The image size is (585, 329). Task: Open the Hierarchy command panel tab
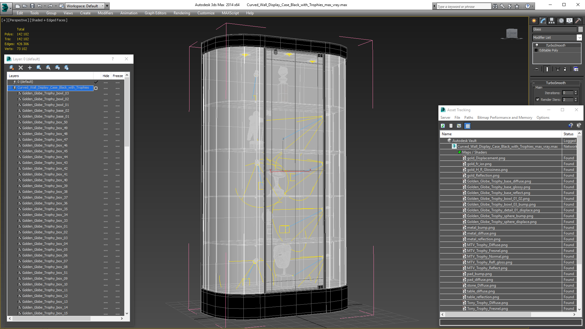click(x=551, y=21)
